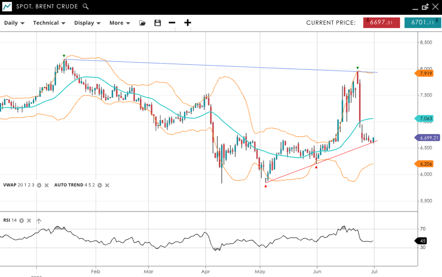Click the 6,699.21 current price axis label
The image size is (442, 277).
(x=427, y=138)
